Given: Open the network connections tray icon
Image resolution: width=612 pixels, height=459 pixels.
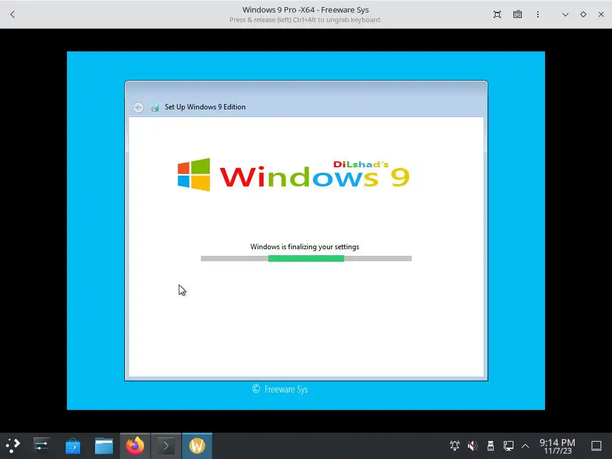Looking at the screenshot, I should tap(508, 446).
